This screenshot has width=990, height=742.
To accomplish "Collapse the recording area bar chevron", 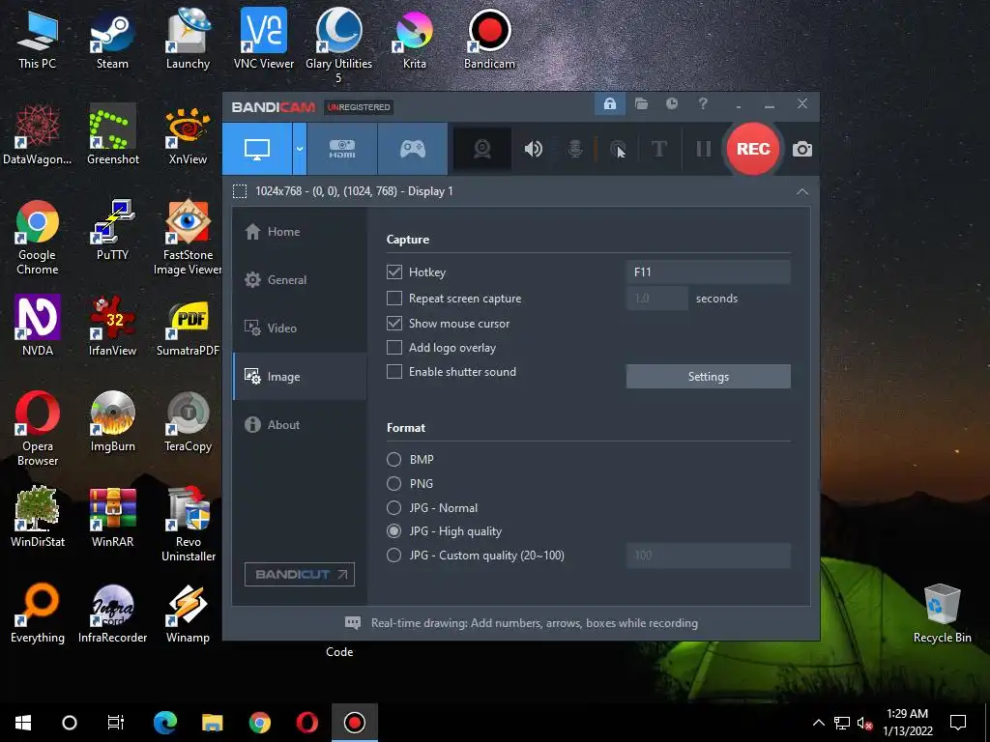I will [x=802, y=191].
